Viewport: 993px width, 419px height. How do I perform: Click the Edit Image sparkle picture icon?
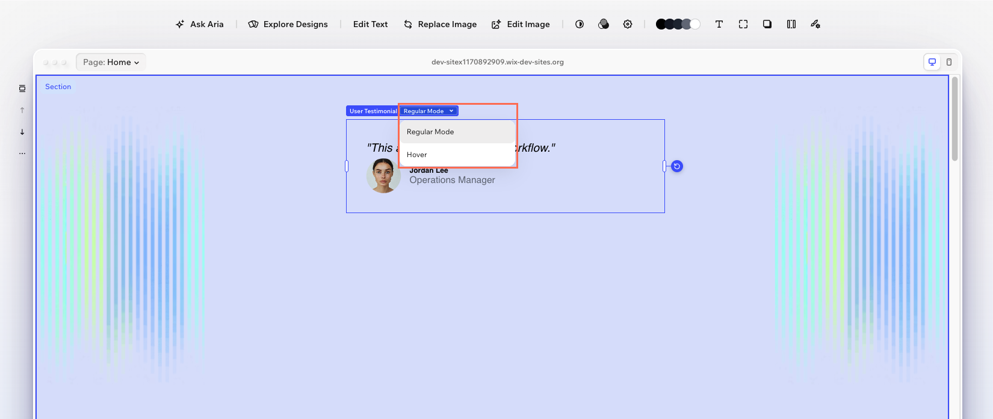(496, 24)
